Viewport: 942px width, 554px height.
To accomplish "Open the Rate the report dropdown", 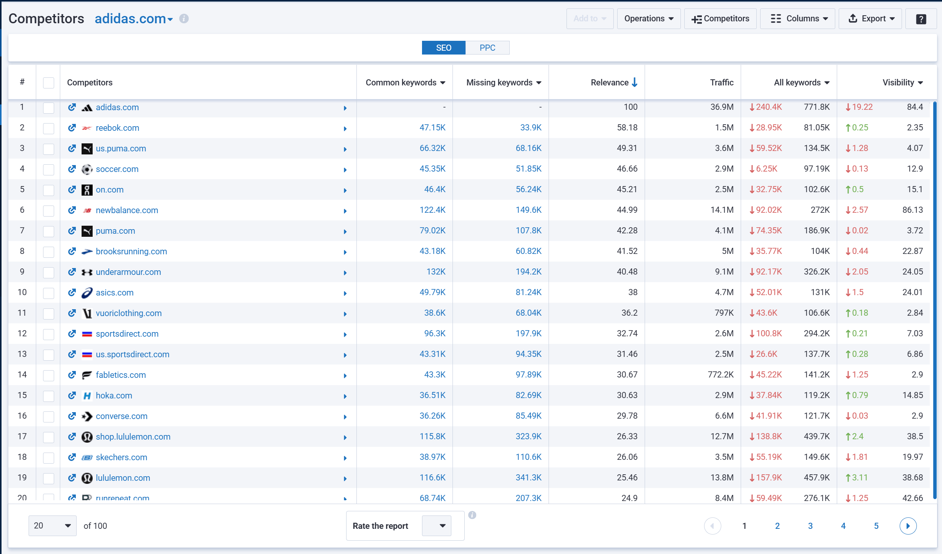I will (x=436, y=526).
